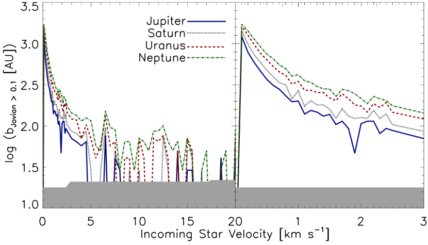Click right end of green curve, right plot

pos(423,112)
